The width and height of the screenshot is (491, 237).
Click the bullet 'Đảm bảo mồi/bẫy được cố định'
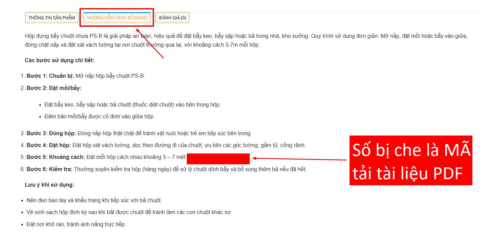[99, 116]
